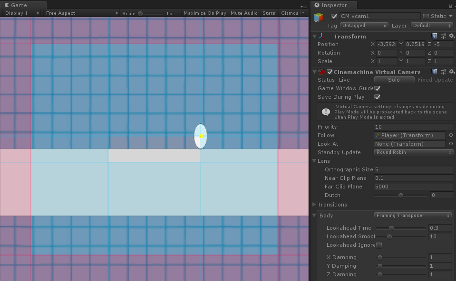This screenshot has height=281, width=456.
Task: Click the Position X value field
Action: 386,44
